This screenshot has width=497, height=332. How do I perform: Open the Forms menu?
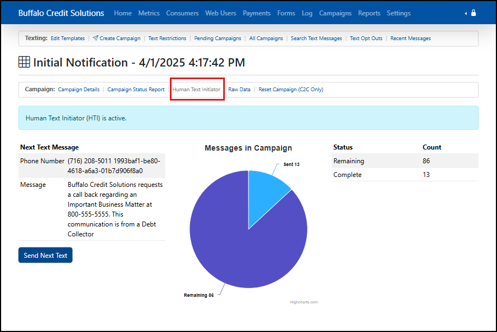pos(286,13)
